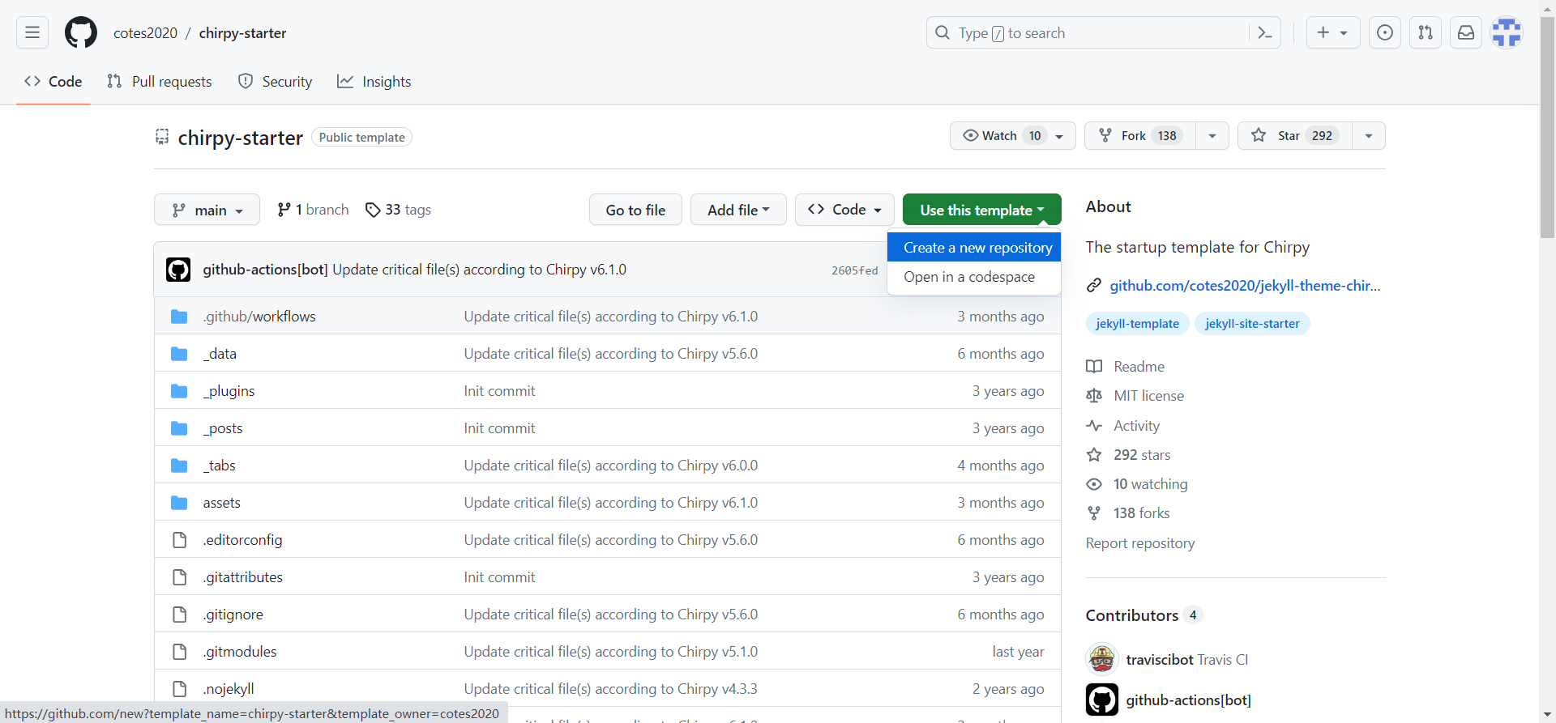This screenshot has width=1556, height=723.
Task: Select Open in a codespace
Action: coord(974,277)
